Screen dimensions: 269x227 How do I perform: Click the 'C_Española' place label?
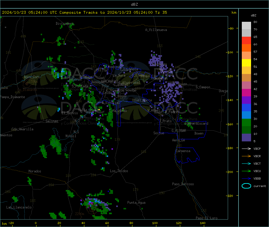pos(129,69)
